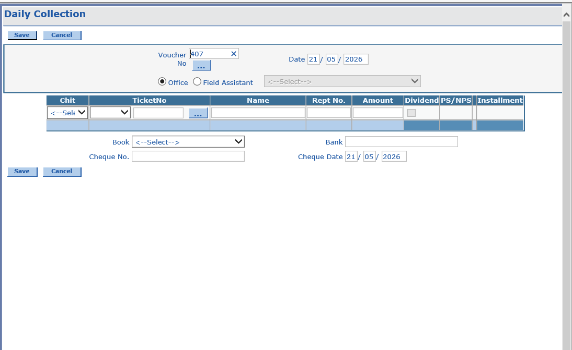Click the top Cancel button

point(62,35)
